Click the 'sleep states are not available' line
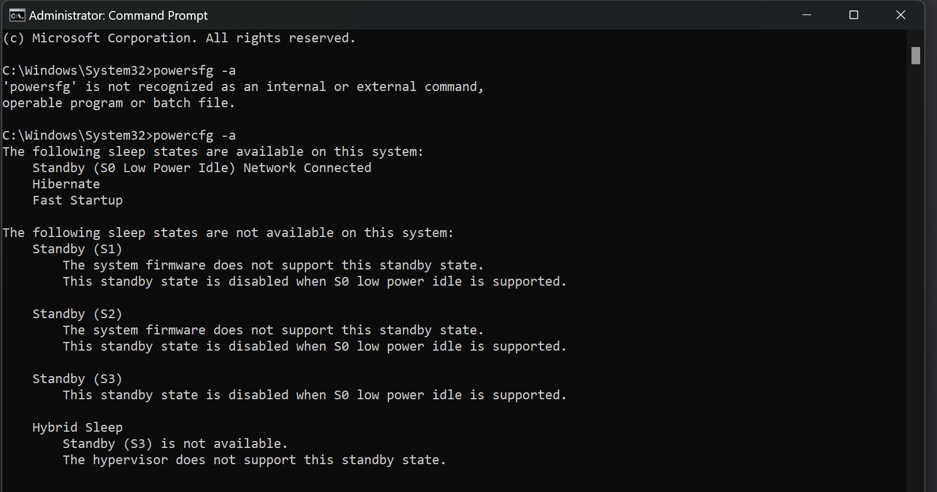937x492 pixels. [x=228, y=233]
